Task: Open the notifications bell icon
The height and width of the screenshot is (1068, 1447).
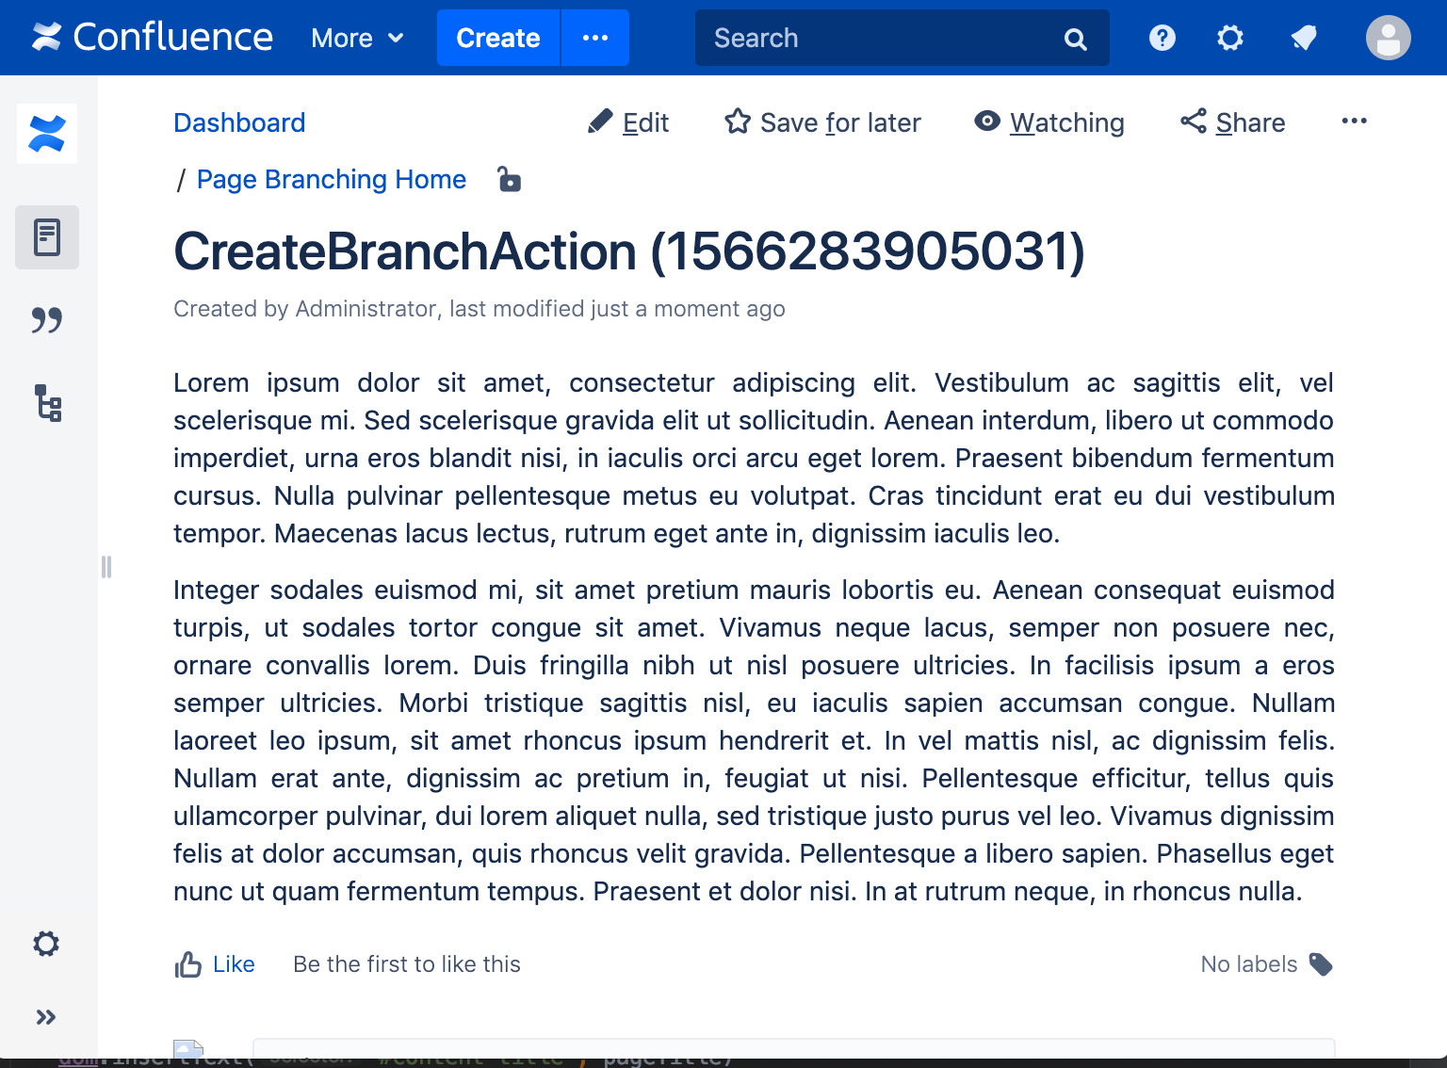Action: pos(1304,38)
